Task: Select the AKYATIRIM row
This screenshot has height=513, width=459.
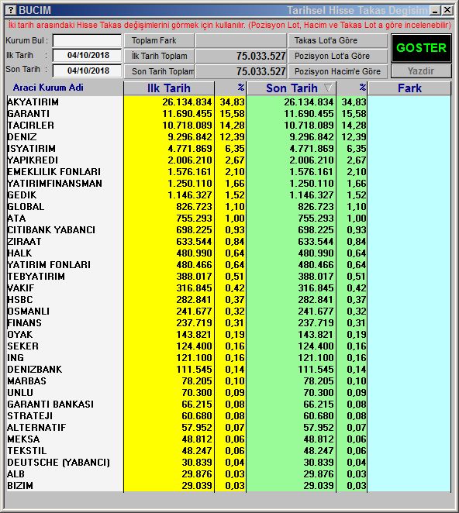Action: pos(229,102)
